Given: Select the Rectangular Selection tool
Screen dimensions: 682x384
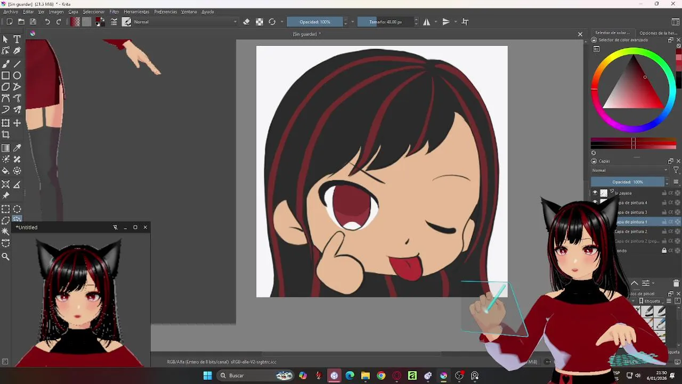Looking at the screenshot, I should coord(6,209).
